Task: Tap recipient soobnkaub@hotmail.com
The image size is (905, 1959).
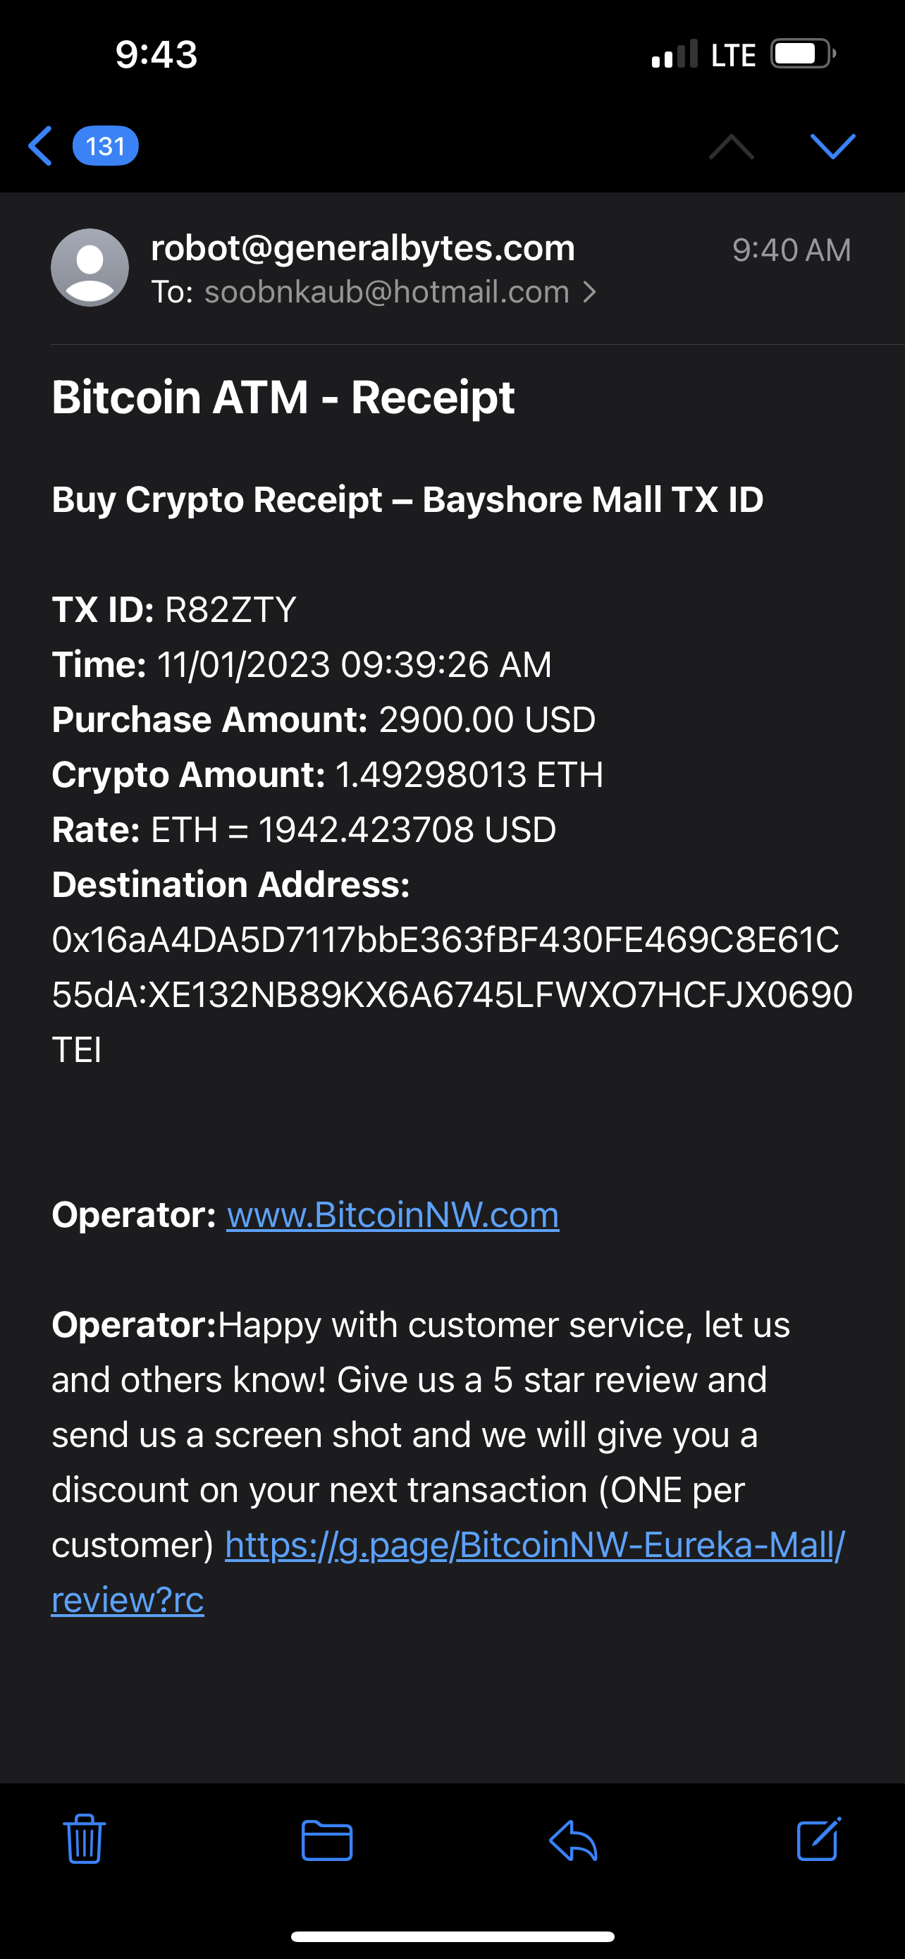Action: (x=386, y=292)
